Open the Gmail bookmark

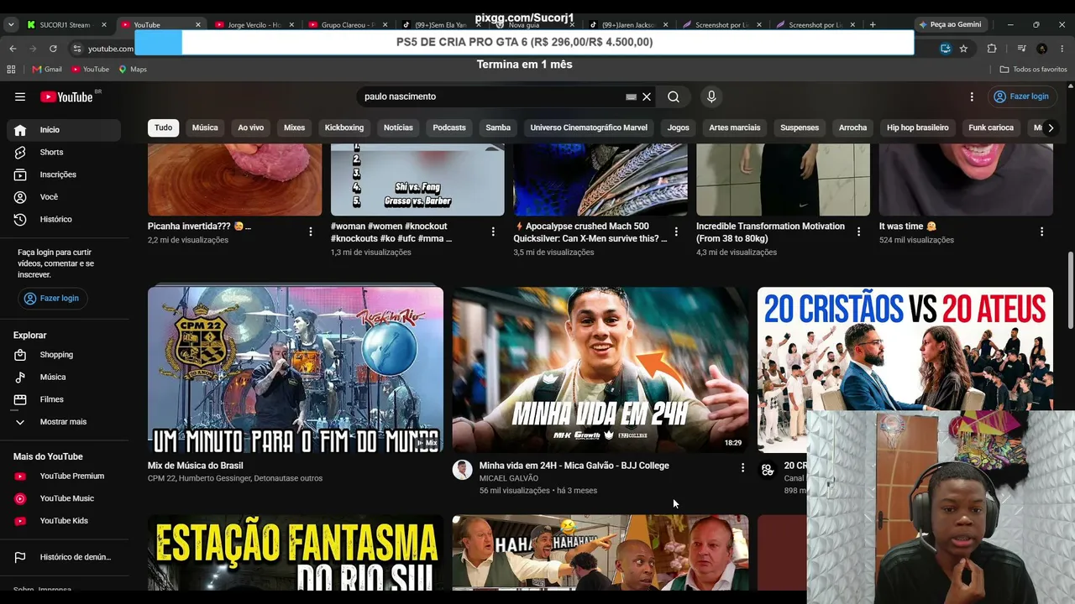click(x=47, y=69)
